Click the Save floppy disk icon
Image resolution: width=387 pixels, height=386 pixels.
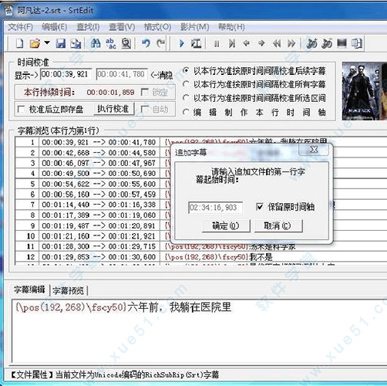click(61, 43)
